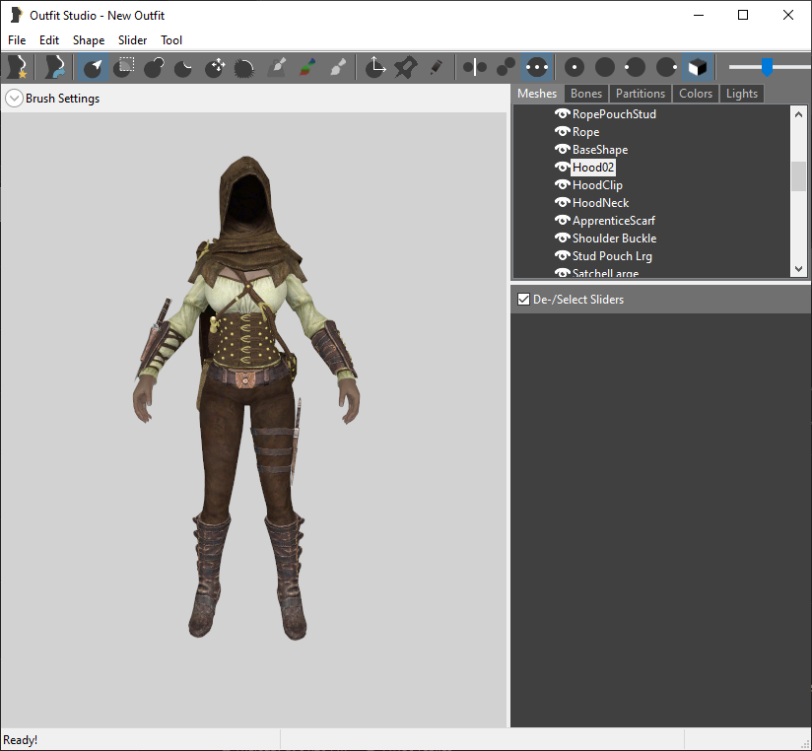812x751 pixels.
Task: Open the Slider menu
Action: 133,40
